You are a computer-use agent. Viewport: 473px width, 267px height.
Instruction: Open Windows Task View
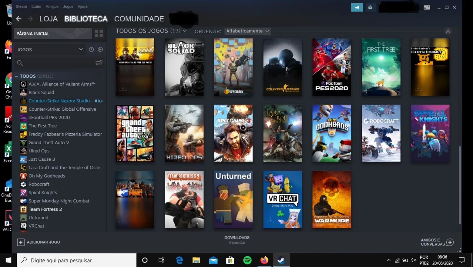pyautogui.click(x=161, y=260)
